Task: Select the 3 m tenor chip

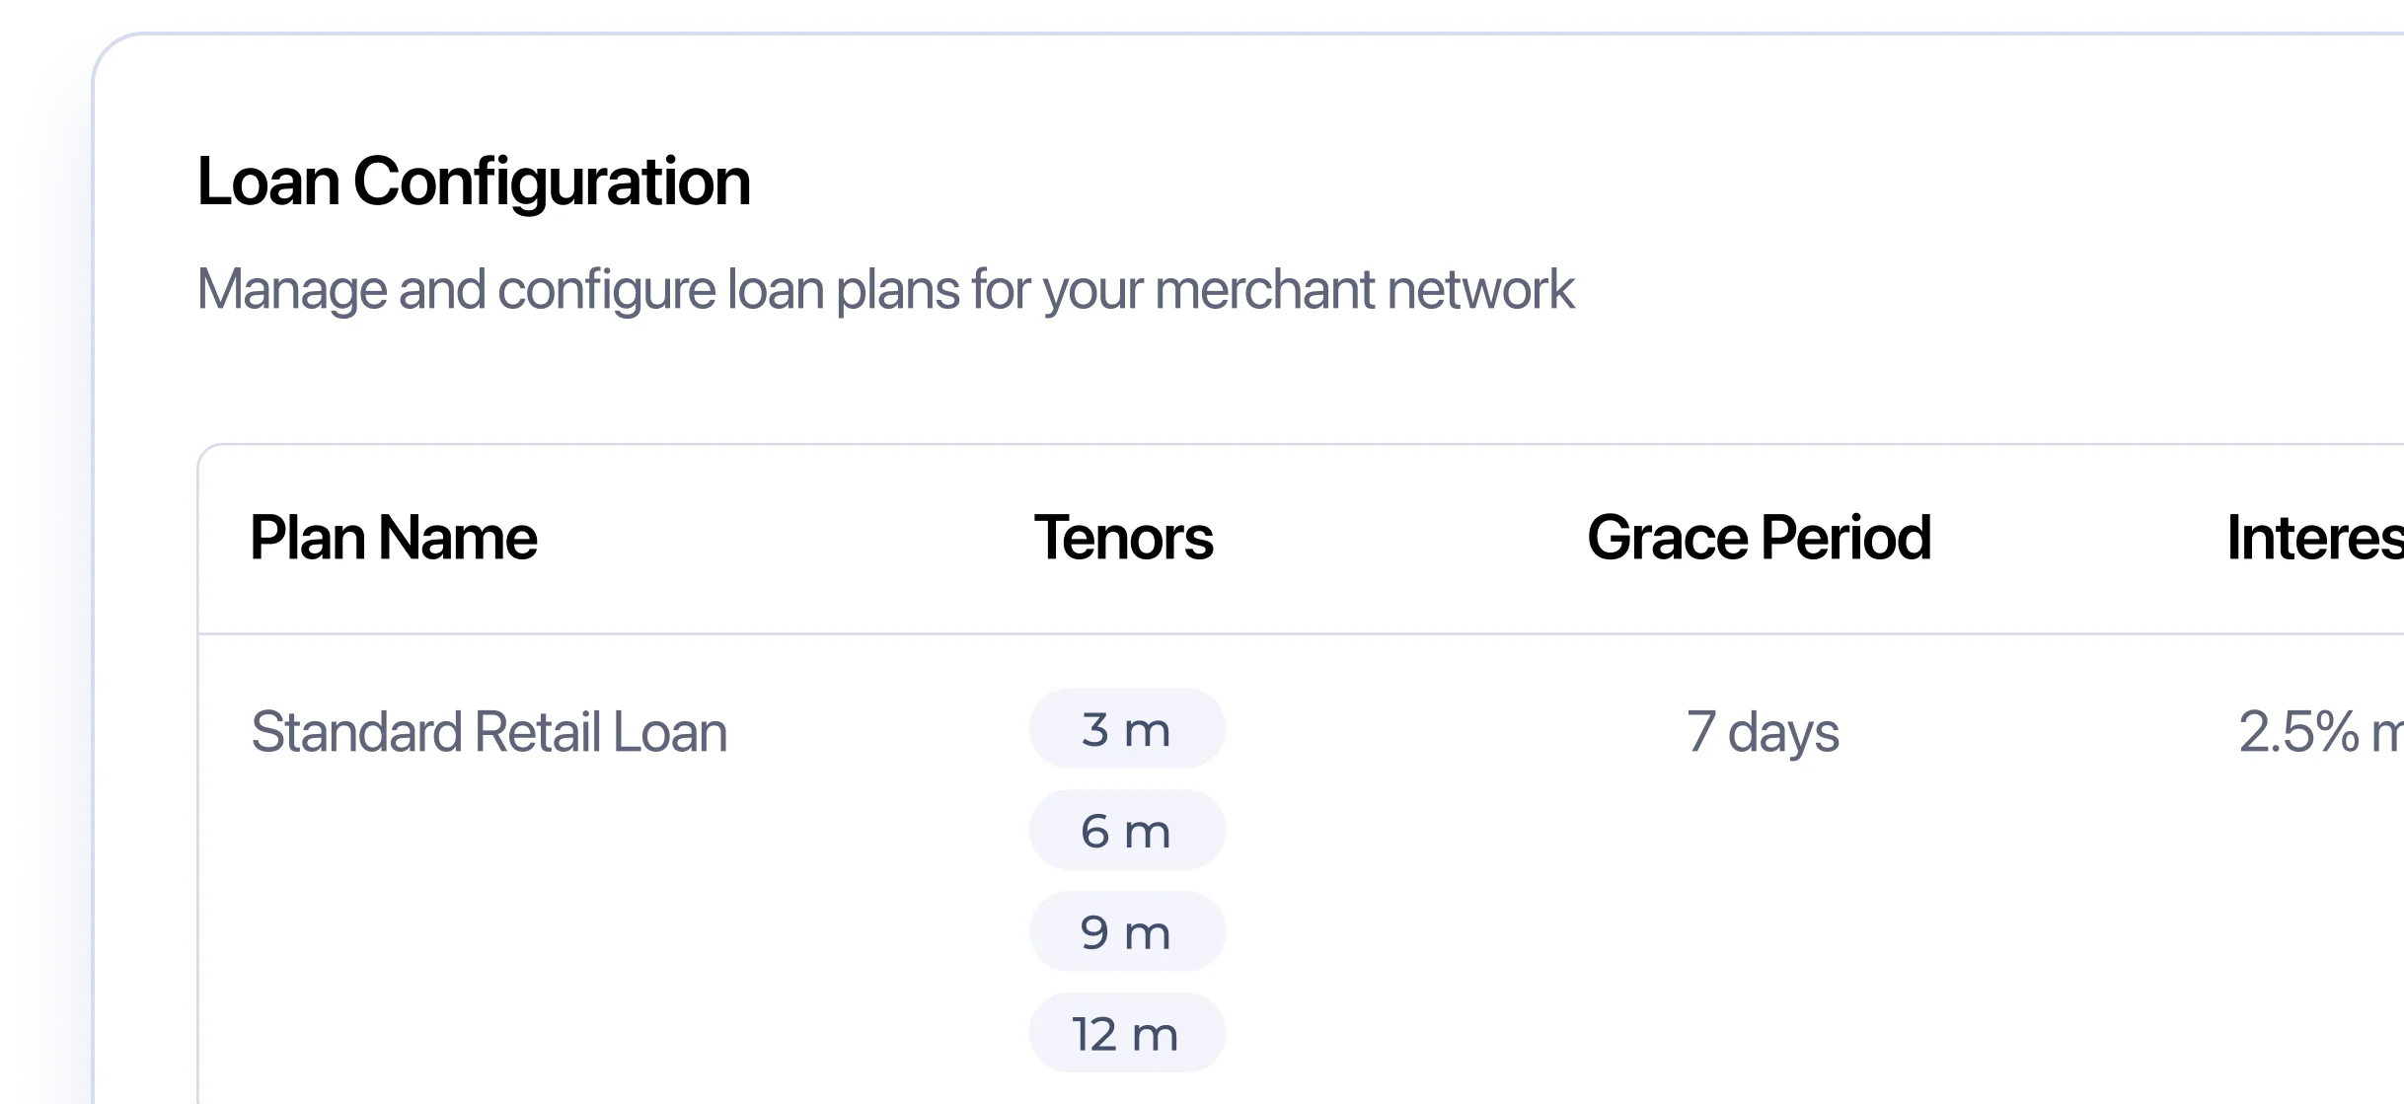Action: click(x=1127, y=730)
